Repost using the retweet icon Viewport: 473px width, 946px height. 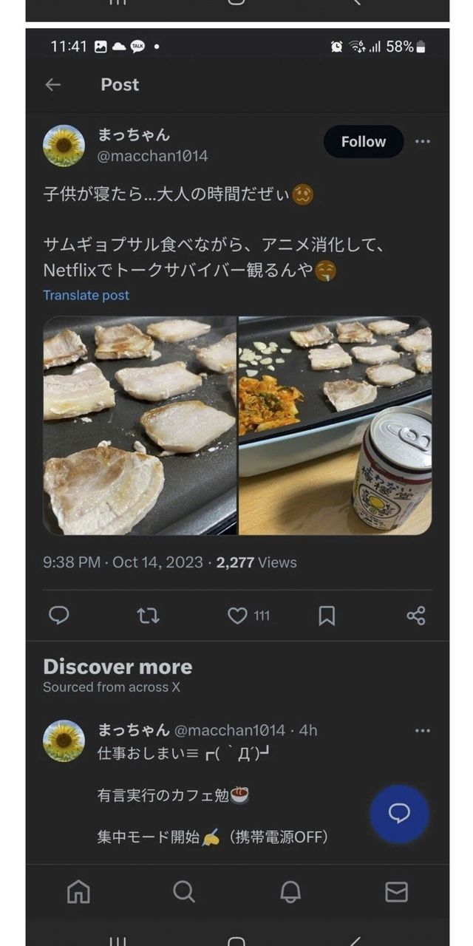coord(149,616)
